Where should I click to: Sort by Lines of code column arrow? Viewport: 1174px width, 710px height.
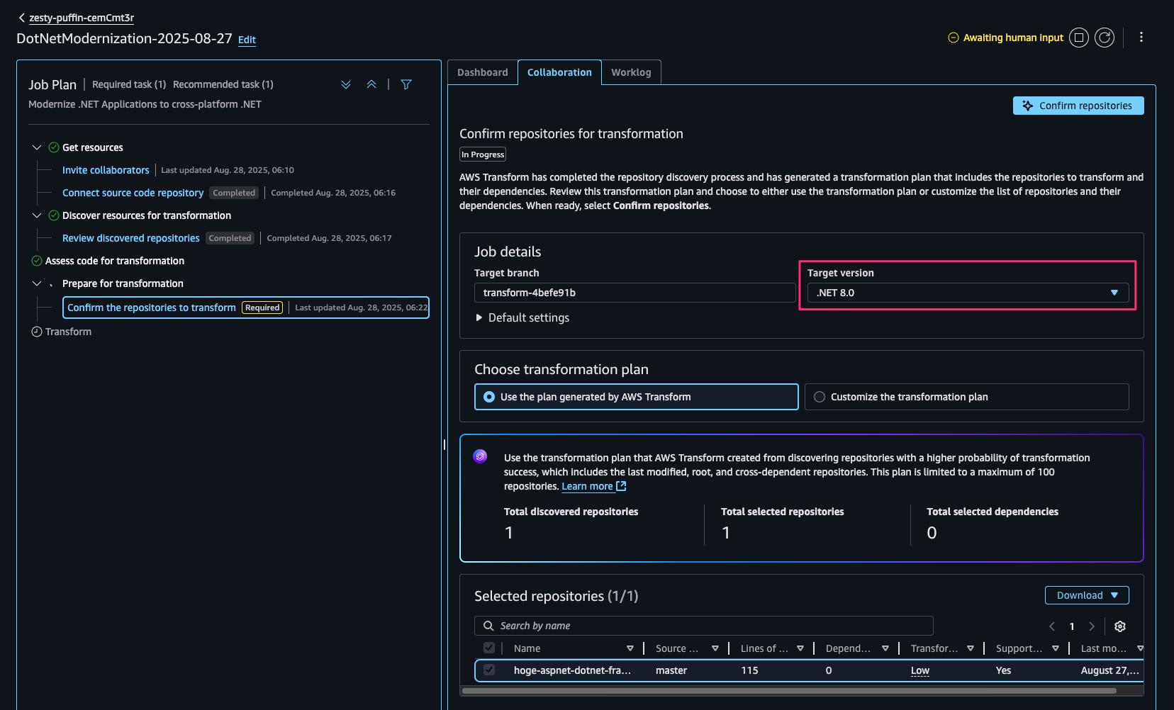tap(800, 648)
